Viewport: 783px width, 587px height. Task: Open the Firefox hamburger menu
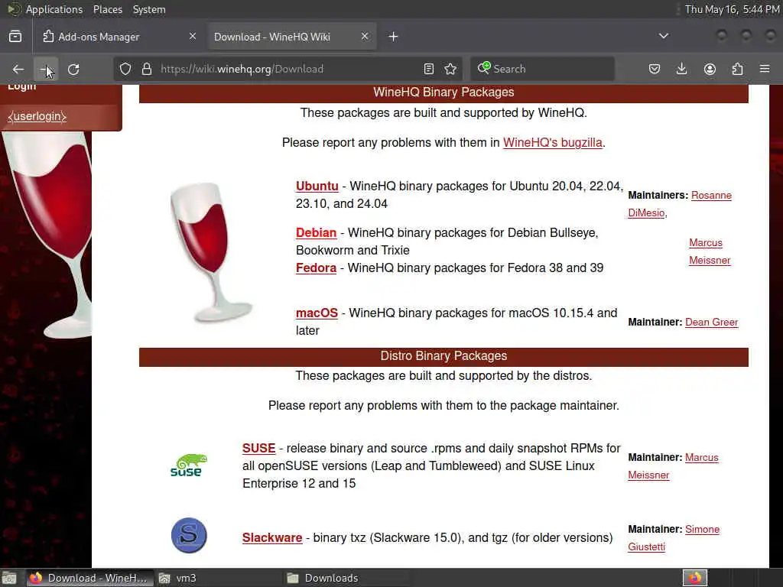click(765, 69)
